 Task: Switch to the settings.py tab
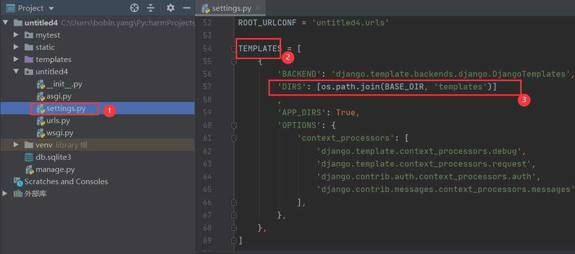230,8
